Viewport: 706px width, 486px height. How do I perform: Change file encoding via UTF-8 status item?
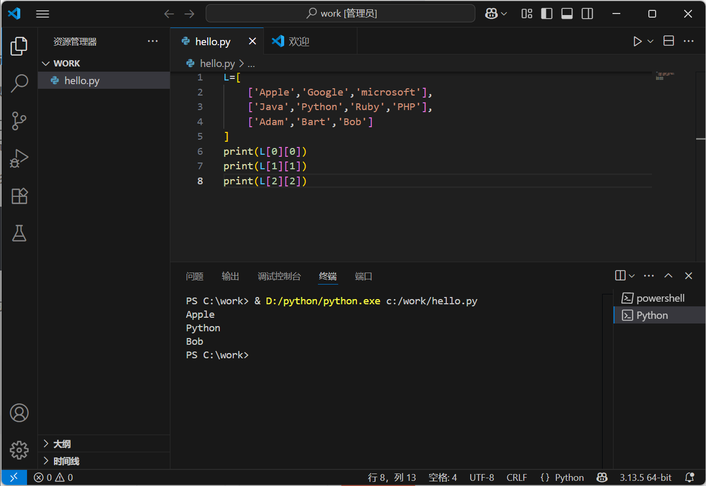[482, 477]
